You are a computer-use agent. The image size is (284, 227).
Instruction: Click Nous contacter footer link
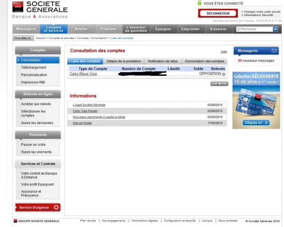tap(228, 221)
